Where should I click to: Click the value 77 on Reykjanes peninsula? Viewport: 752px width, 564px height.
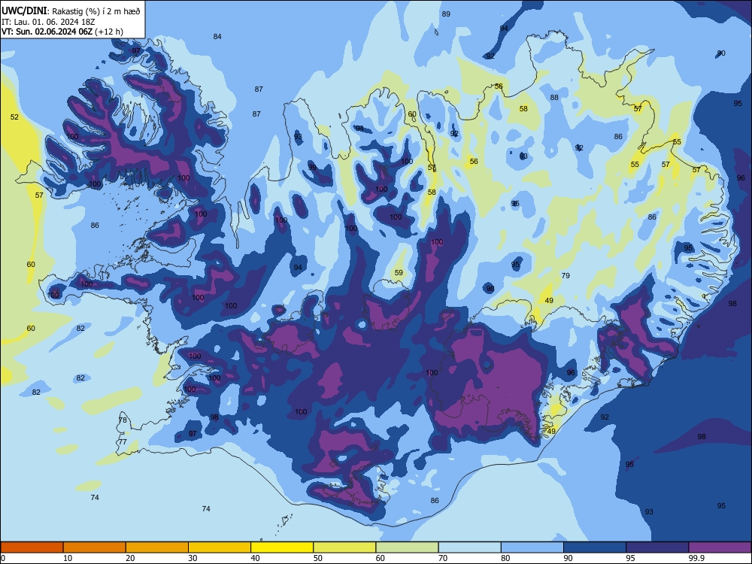pyautogui.click(x=123, y=441)
